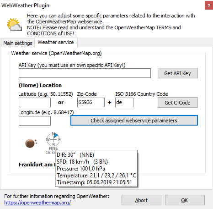Click the Abort button
Screen dimensions: 213x209
pyautogui.click(x=141, y=200)
